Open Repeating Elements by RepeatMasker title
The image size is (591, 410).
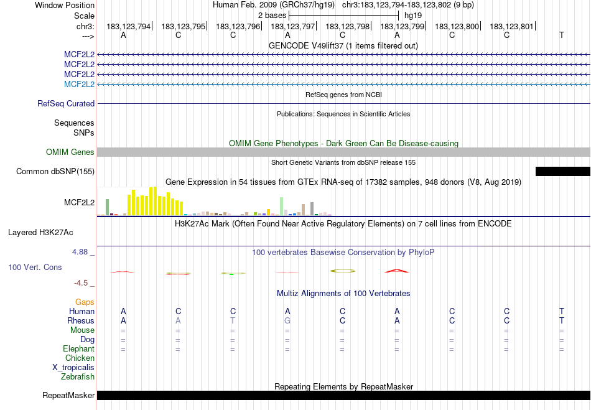pos(343,386)
